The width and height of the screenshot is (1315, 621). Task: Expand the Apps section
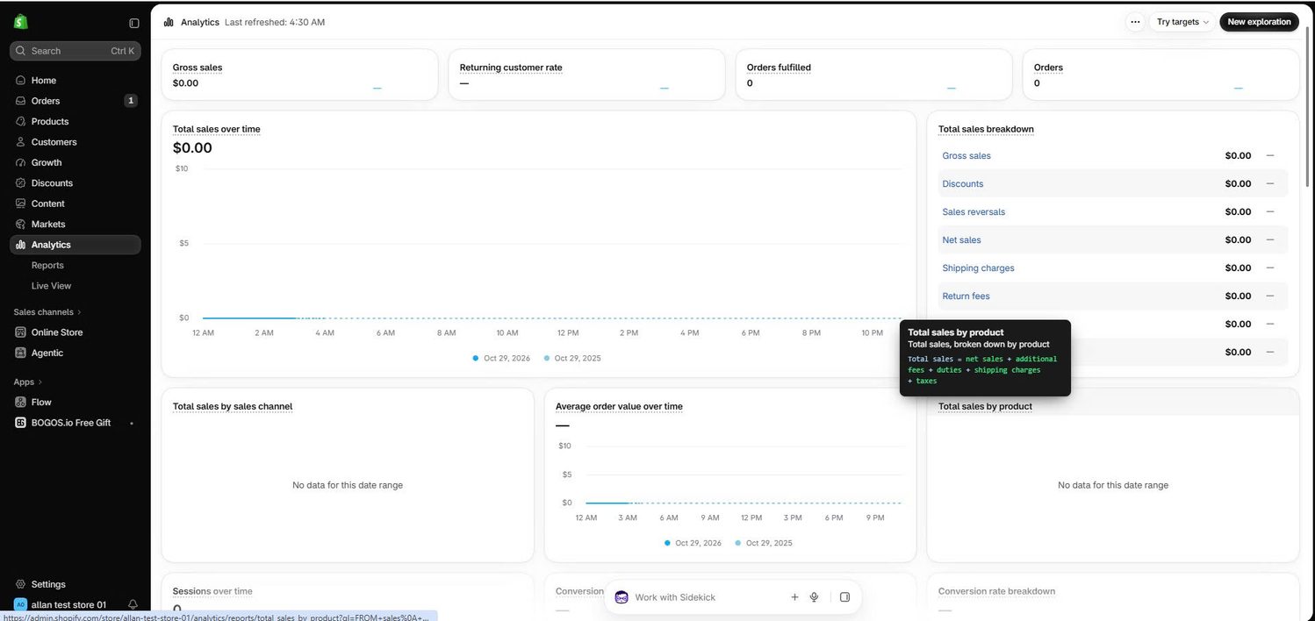point(28,382)
